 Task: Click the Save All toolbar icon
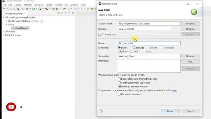point(14,9)
